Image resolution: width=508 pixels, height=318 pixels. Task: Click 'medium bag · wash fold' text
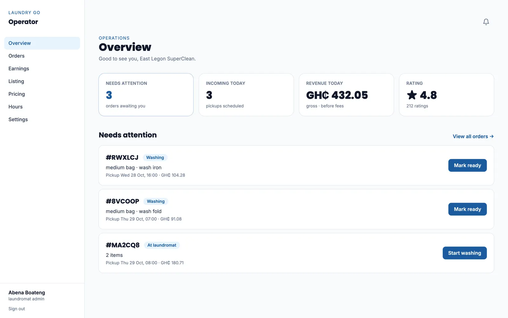point(134,211)
